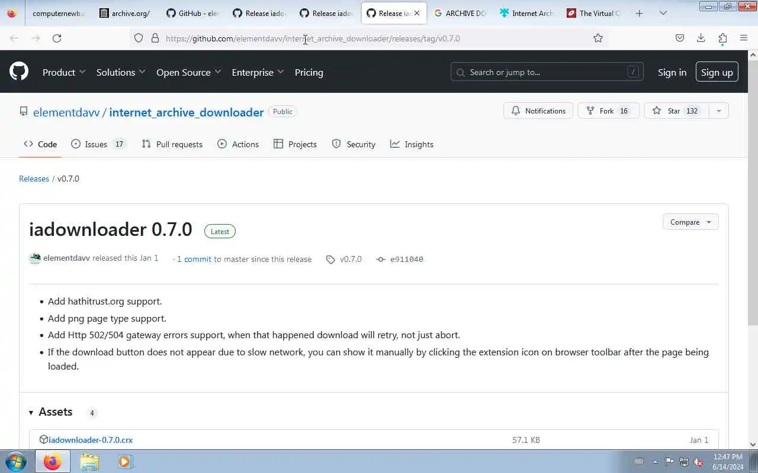This screenshot has height=473, width=758.
Task: Open the Firefox hamburger menu
Action: 744,38
